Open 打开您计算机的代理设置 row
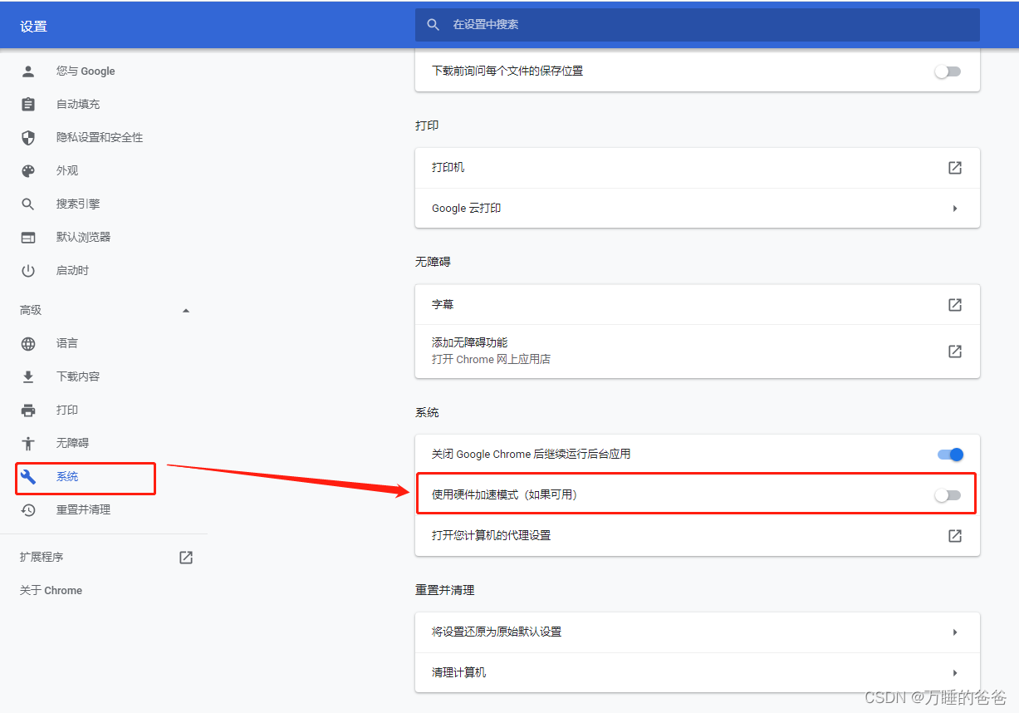Image resolution: width=1019 pixels, height=713 pixels. 698,536
